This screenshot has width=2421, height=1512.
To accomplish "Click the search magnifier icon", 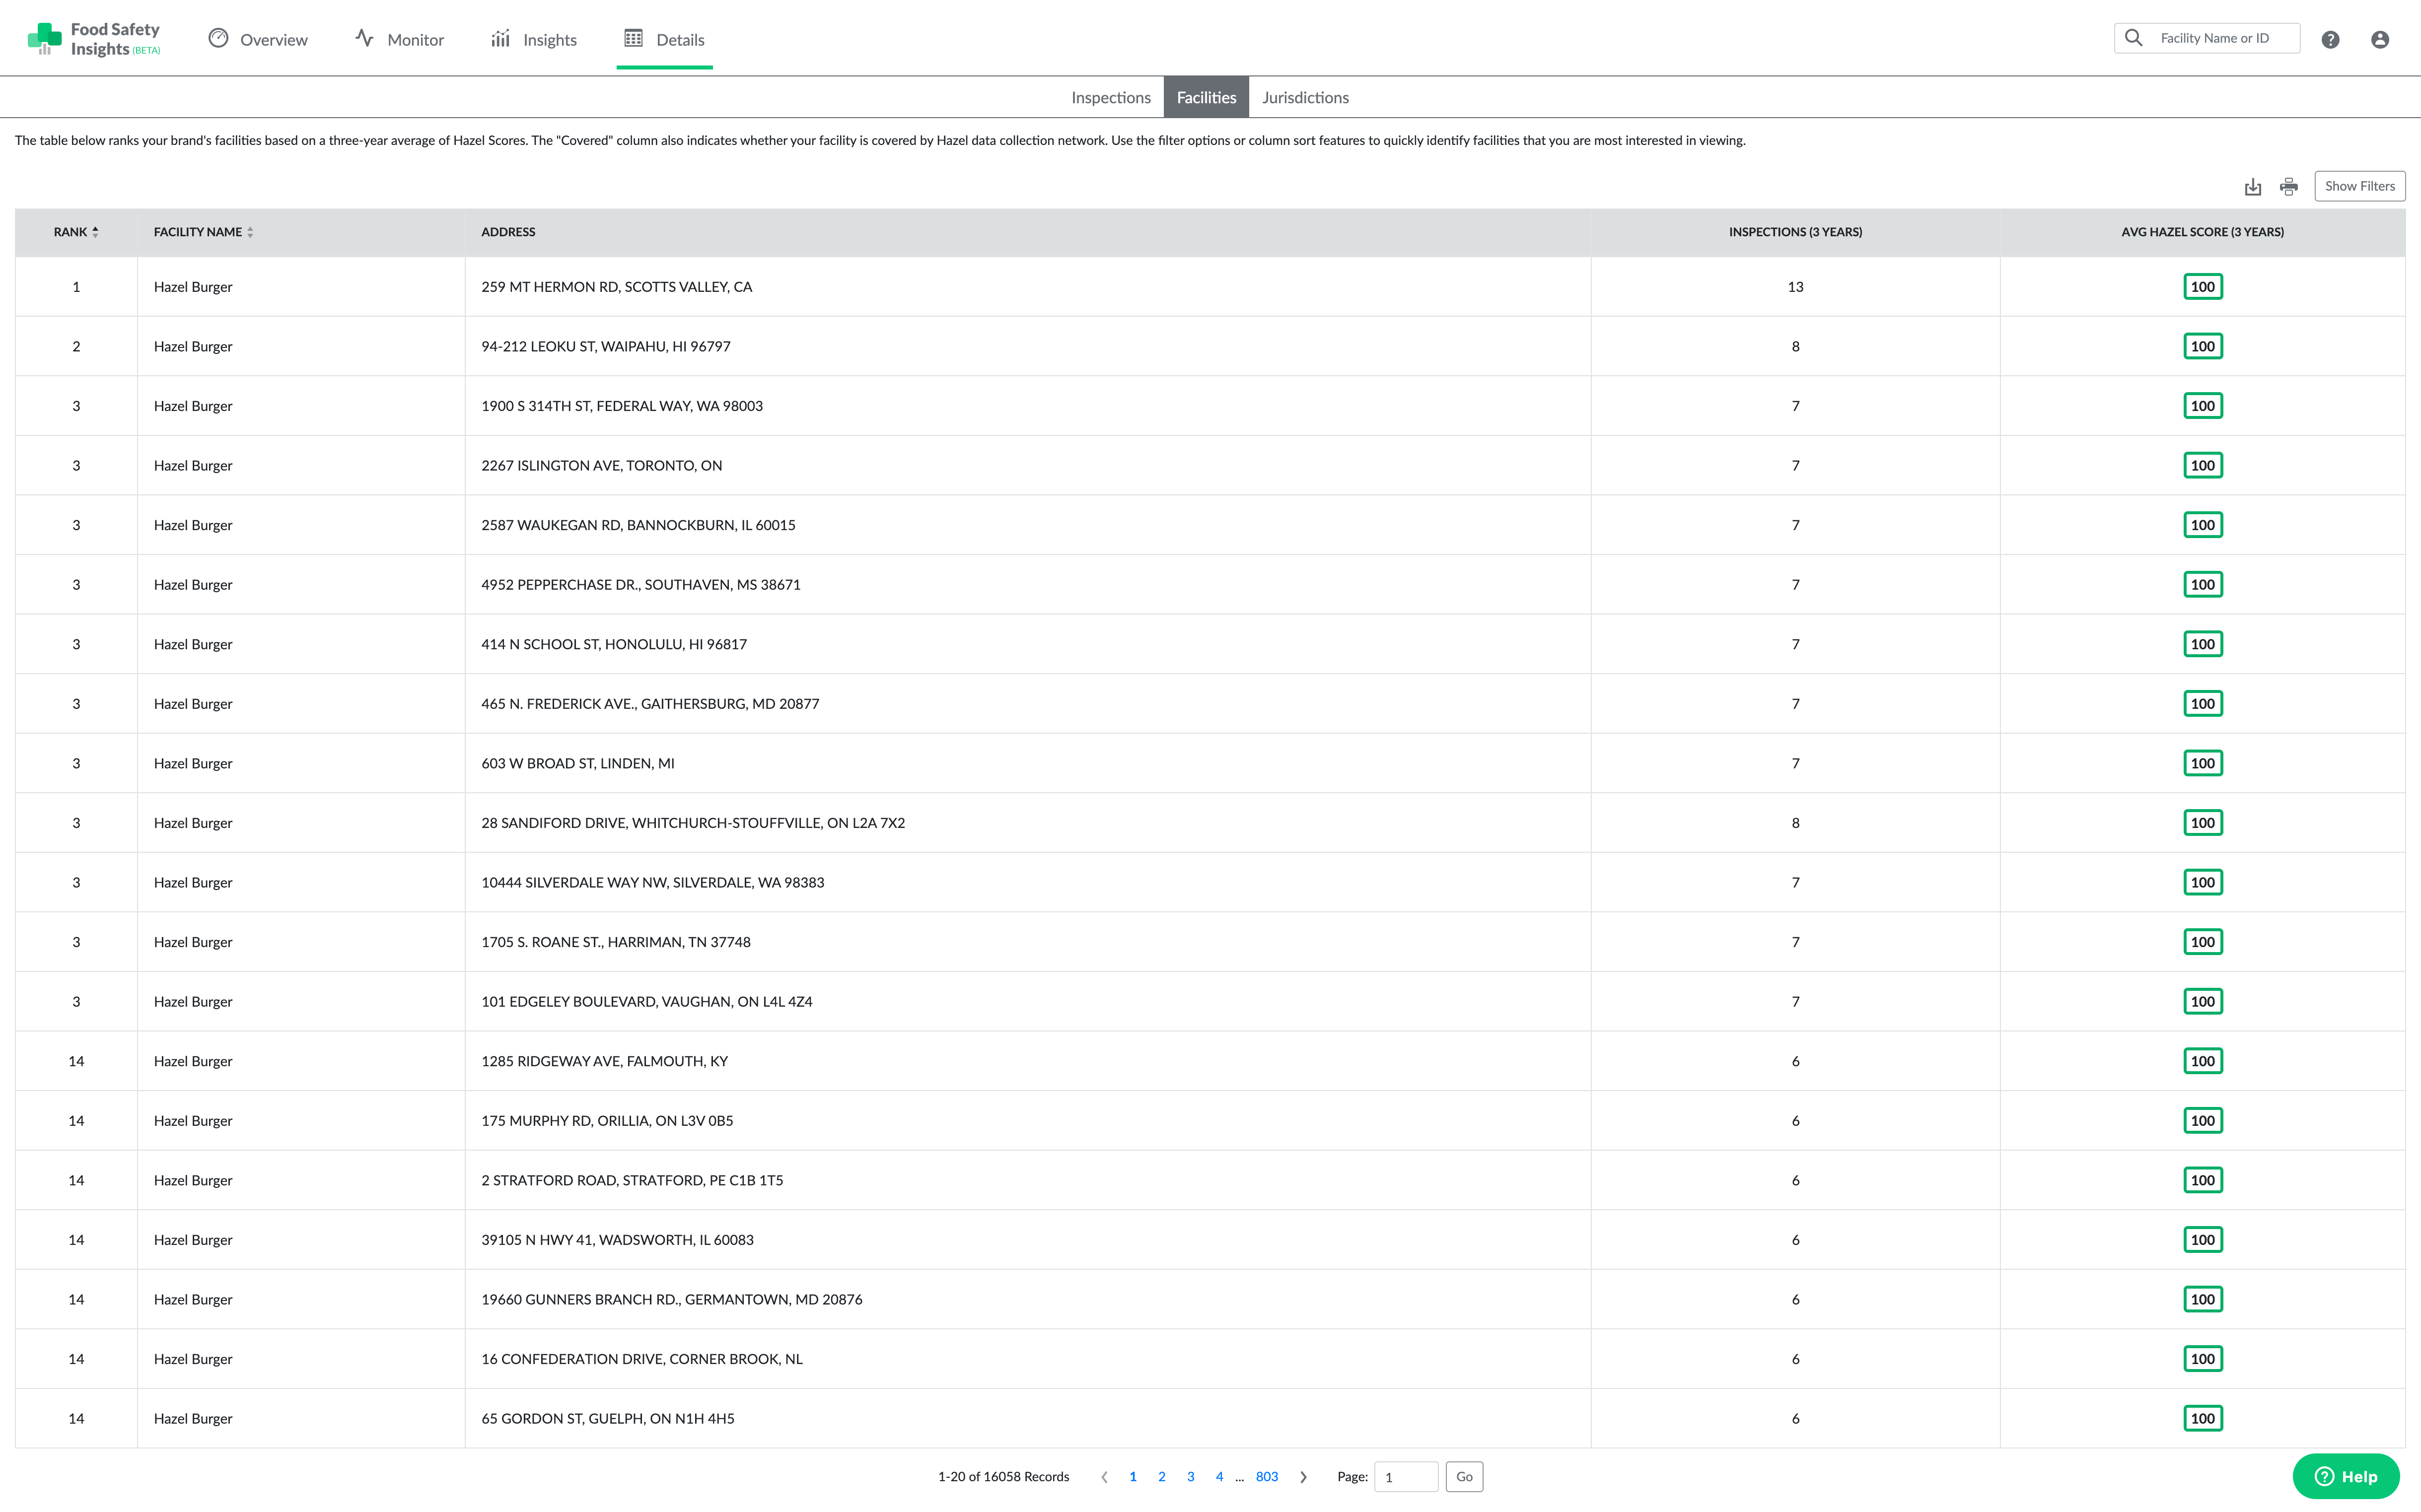I will [x=2133, y=38].
